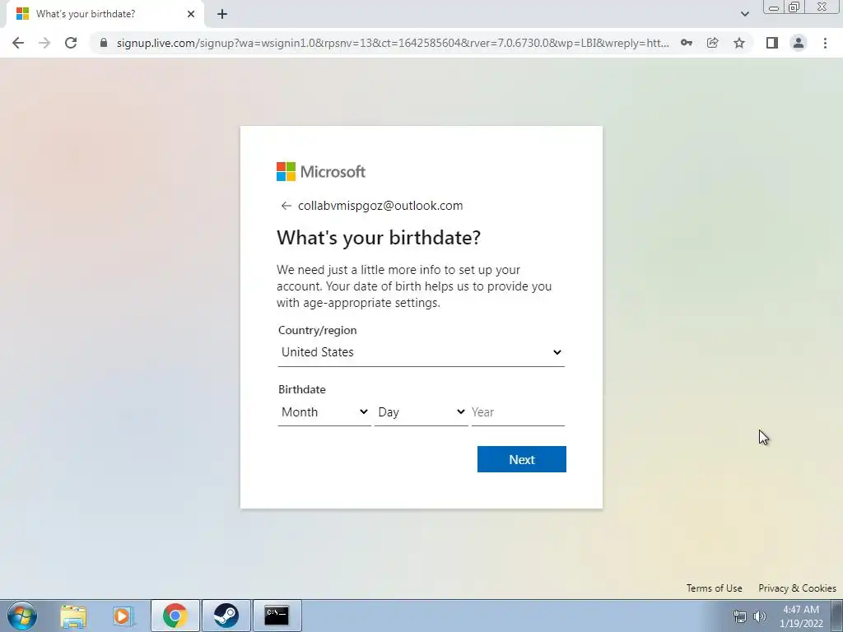Screen dimensions: 843x632
Task: Open saved passwords key icon
Action: coord(686,43)
